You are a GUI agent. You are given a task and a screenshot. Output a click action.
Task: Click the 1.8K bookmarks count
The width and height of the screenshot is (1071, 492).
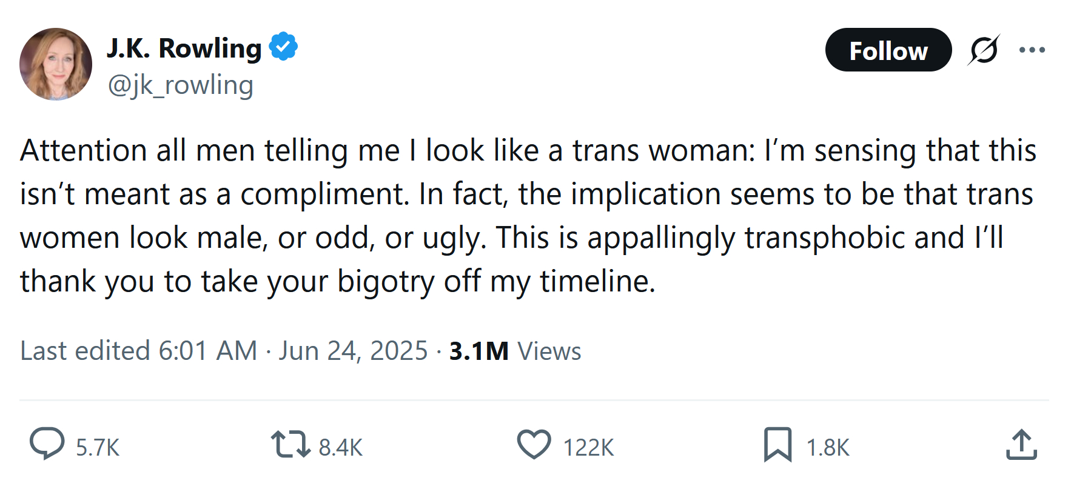click(828, 448)
